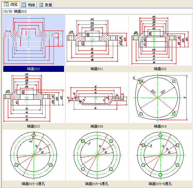Viewport: 193px width, 188px height.
Task: Pick the 端盖013 drawing thumbnail
Action: point(33,97)
